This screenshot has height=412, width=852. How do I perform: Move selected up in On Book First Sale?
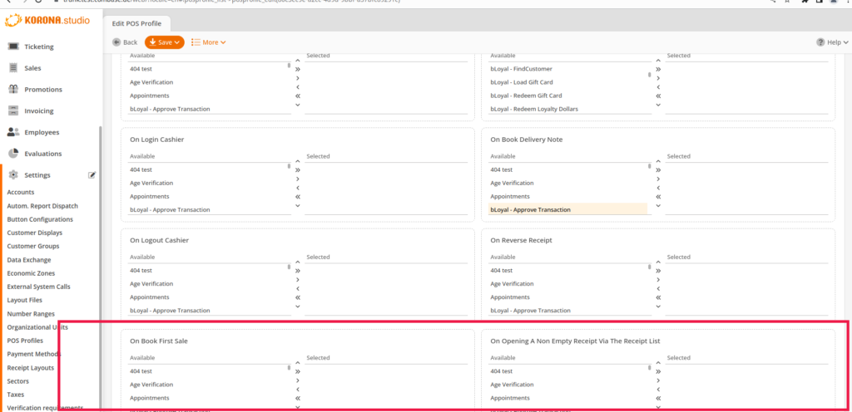tap(298, 363)
